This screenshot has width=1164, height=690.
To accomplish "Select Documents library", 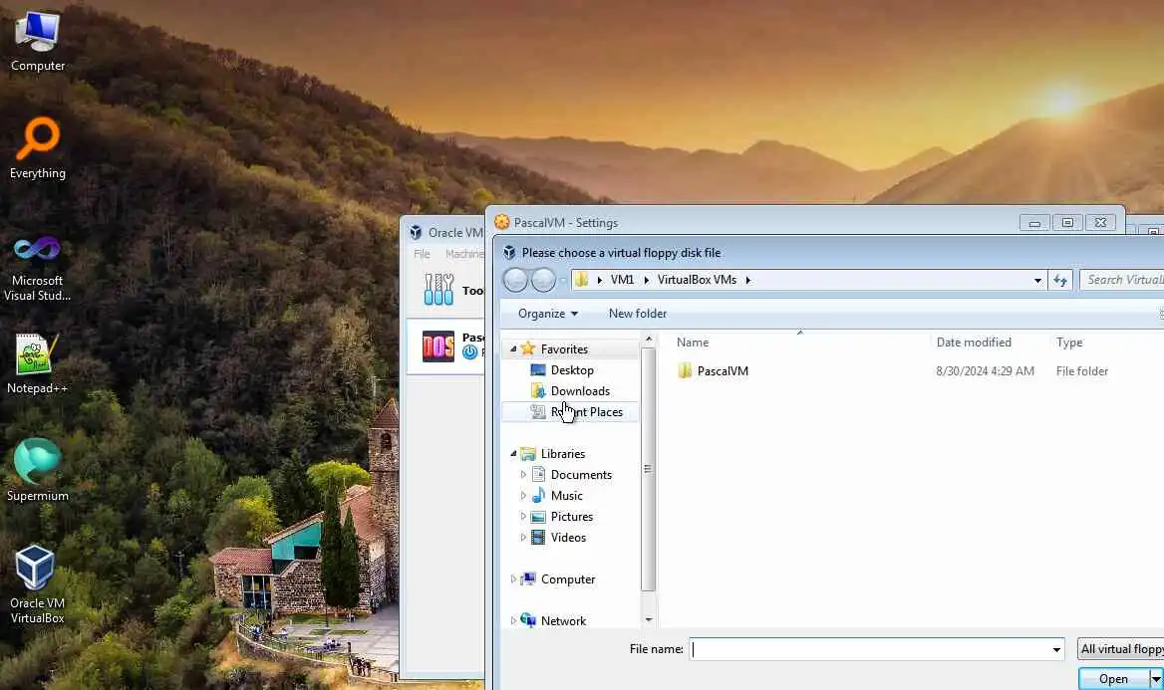I will (x=581, y=474).
